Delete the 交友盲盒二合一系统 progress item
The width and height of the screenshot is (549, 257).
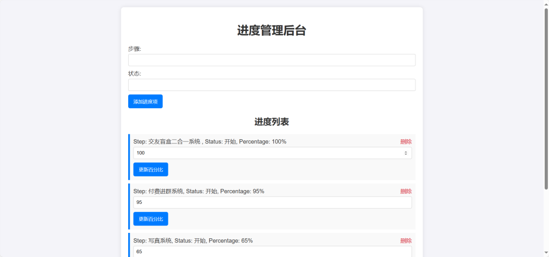(x=405, y=142)
